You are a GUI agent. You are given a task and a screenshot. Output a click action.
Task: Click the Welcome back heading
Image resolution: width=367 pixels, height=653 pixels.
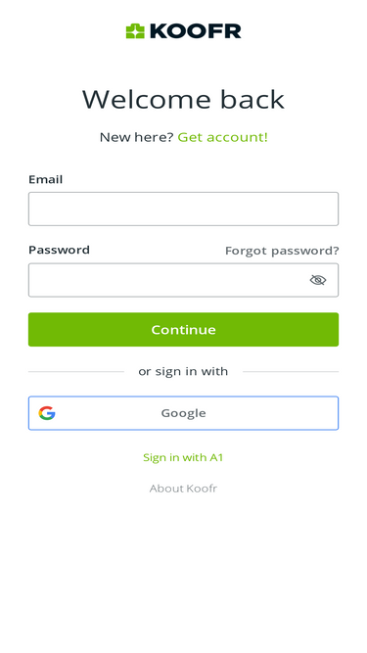[184, 99]
